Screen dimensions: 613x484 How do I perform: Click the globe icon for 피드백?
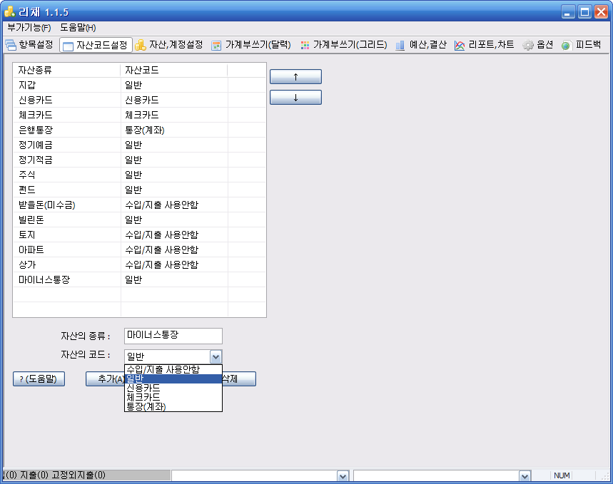pos(567,45)
